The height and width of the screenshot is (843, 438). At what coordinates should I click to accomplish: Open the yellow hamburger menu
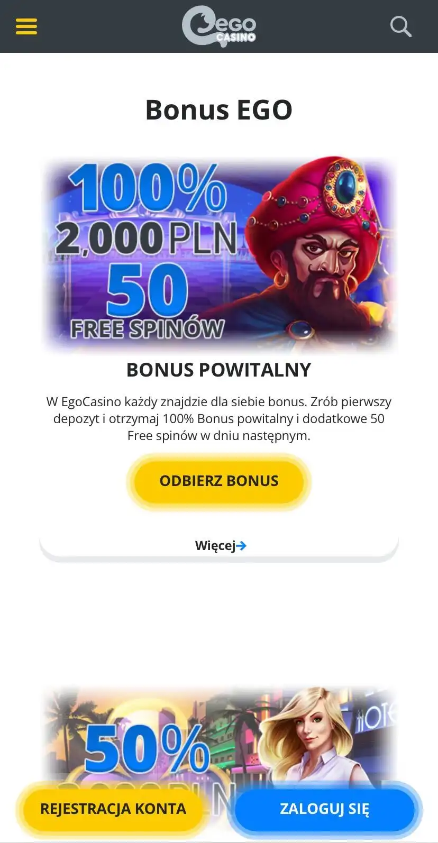26,26
